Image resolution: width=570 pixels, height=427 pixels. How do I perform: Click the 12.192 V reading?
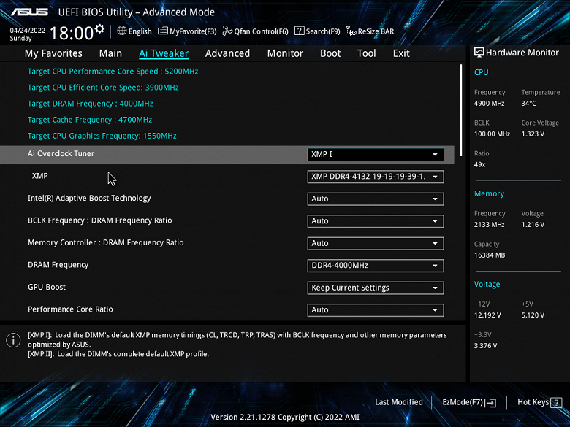[x=487, y=315]
